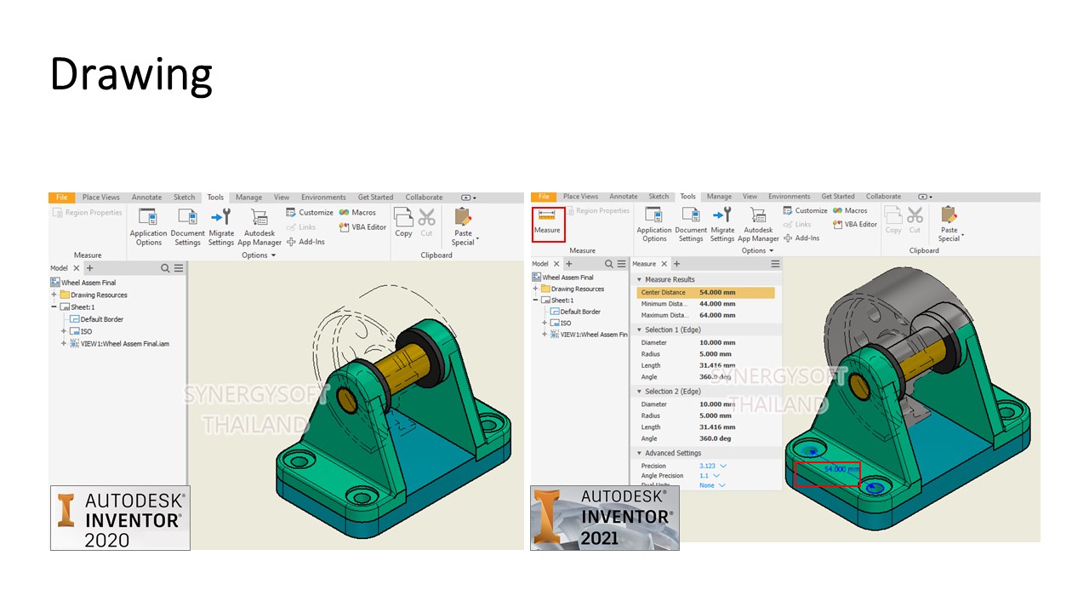Open Application Options in Inventor 2020 window
Screen dimensions: 1089x613
148,225
